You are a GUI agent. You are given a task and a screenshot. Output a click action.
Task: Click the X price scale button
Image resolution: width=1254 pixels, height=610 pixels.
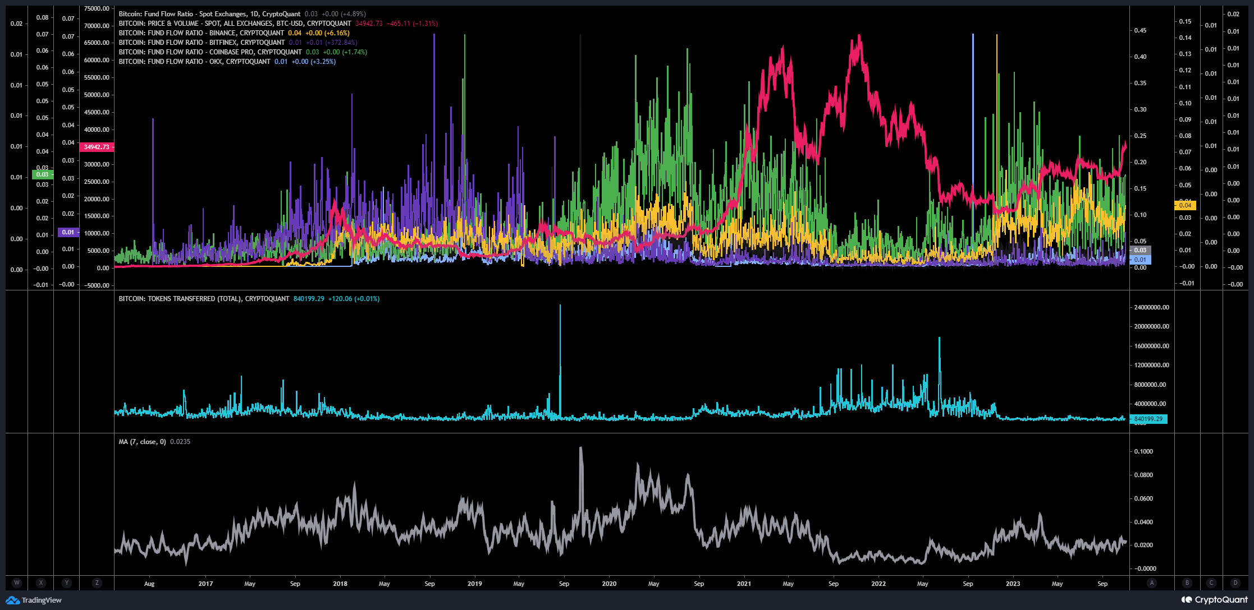click(41, 583)
